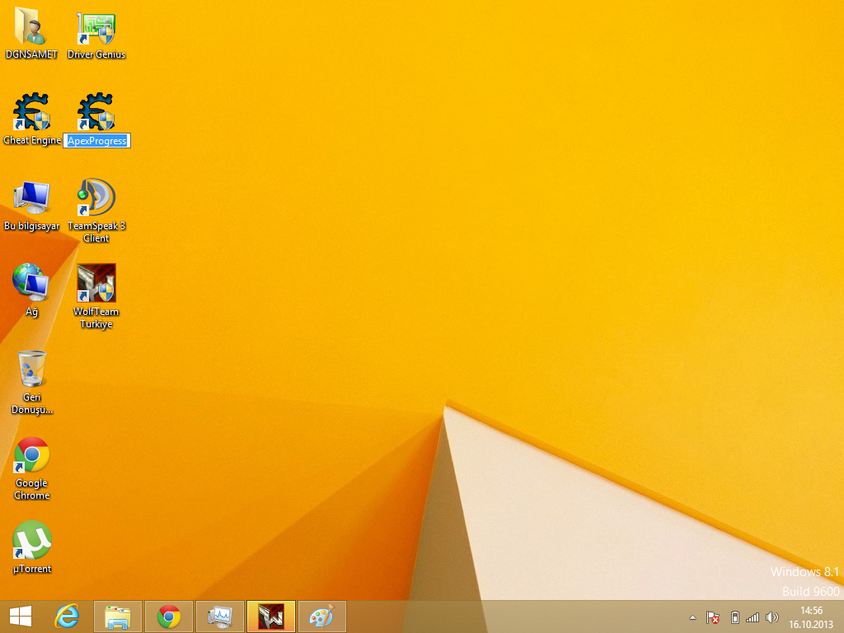Image resolution: width=844 pixels, height=633 pixels.
Task: Open Action Center flag icon
Action: tap(713, 617)
